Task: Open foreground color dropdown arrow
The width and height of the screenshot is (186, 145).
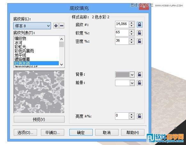Action: click(132, 83)
